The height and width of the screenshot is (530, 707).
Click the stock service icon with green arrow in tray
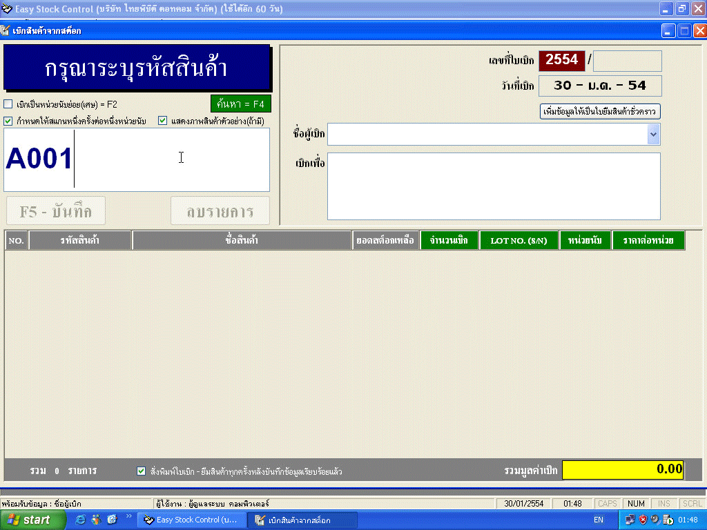pyautogui.click(x=667, y=520)
